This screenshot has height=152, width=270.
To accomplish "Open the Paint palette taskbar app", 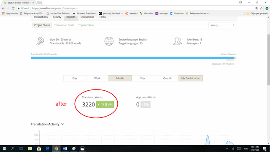I will [x=74, y=149].
